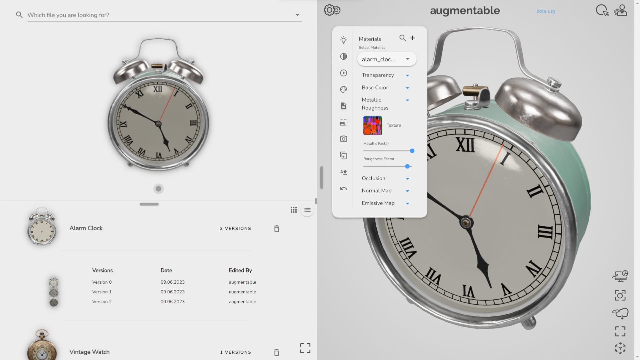640x360 pixels.
Task: Delete the Alarm Clock entry
Action: [x=276, y=229]
